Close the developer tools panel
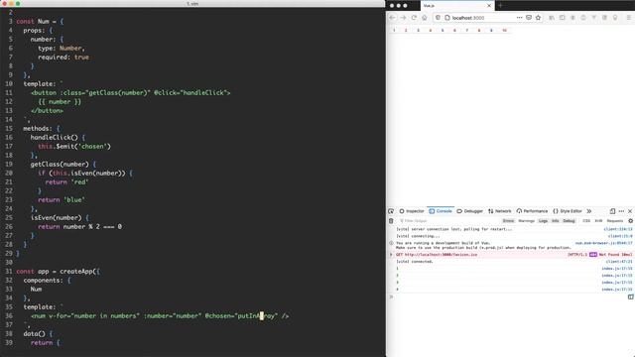 point(630,211)
